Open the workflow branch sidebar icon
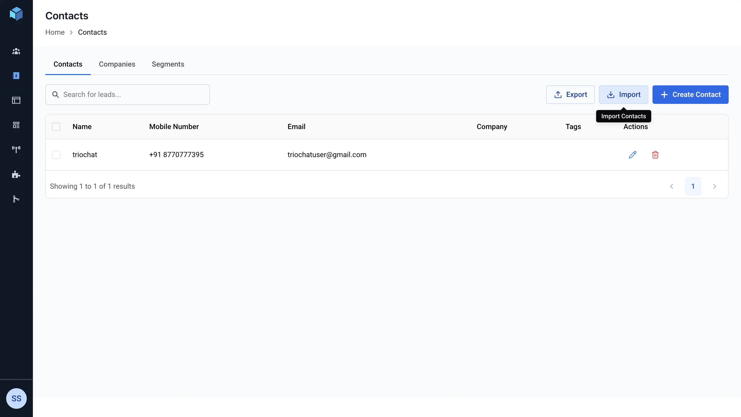Image resolution: width=741 pixels, height=417 pixels. point(16,199)
